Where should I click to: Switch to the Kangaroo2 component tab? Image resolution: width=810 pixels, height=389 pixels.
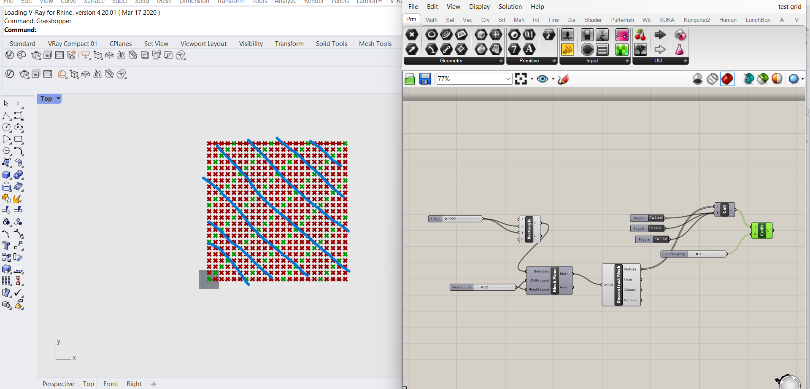pos(697,20)
